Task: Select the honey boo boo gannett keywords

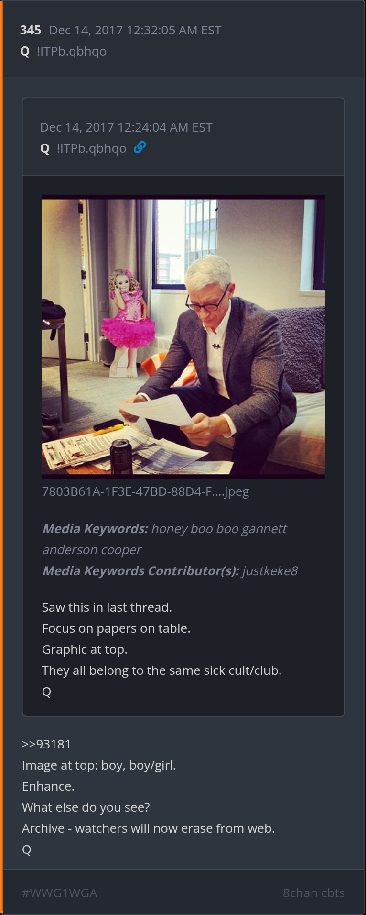Action: (x=219, y=529)
